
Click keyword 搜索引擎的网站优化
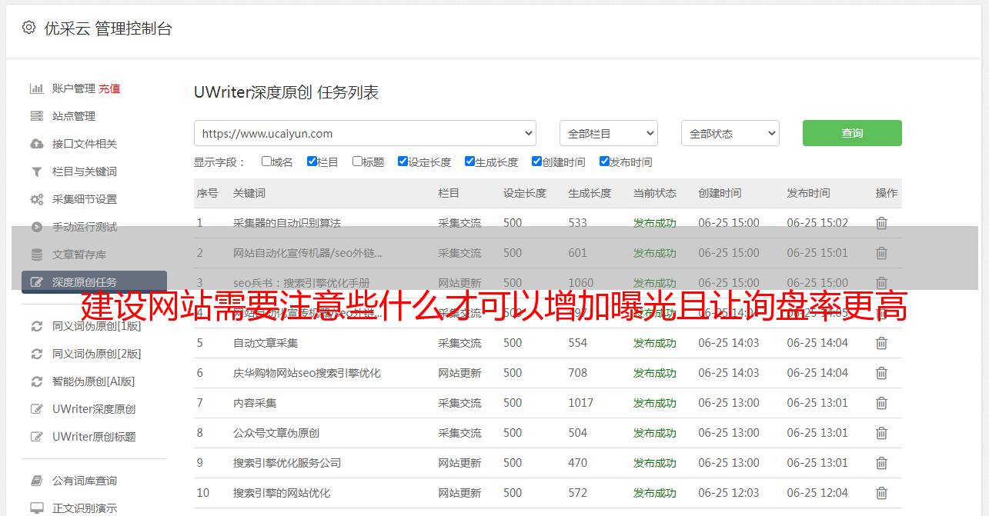coord(282,493)
